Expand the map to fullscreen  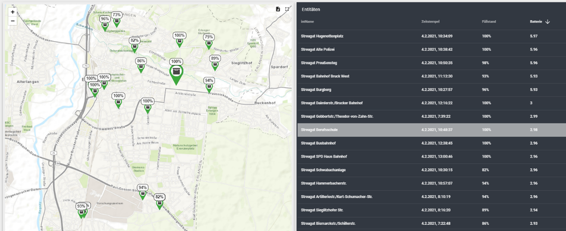287,9
